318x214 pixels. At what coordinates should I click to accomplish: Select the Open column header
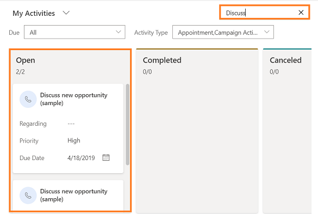tap(26, 60)
